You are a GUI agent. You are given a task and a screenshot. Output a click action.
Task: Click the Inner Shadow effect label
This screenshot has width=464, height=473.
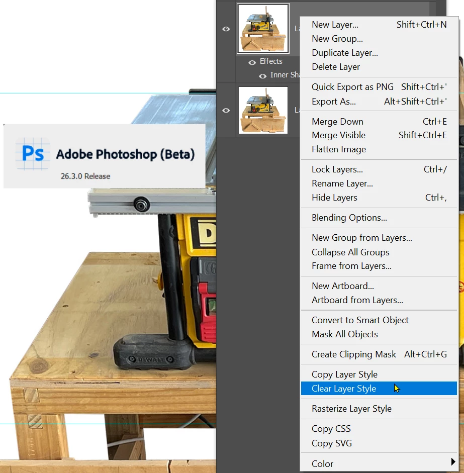[x=285, y=75]
